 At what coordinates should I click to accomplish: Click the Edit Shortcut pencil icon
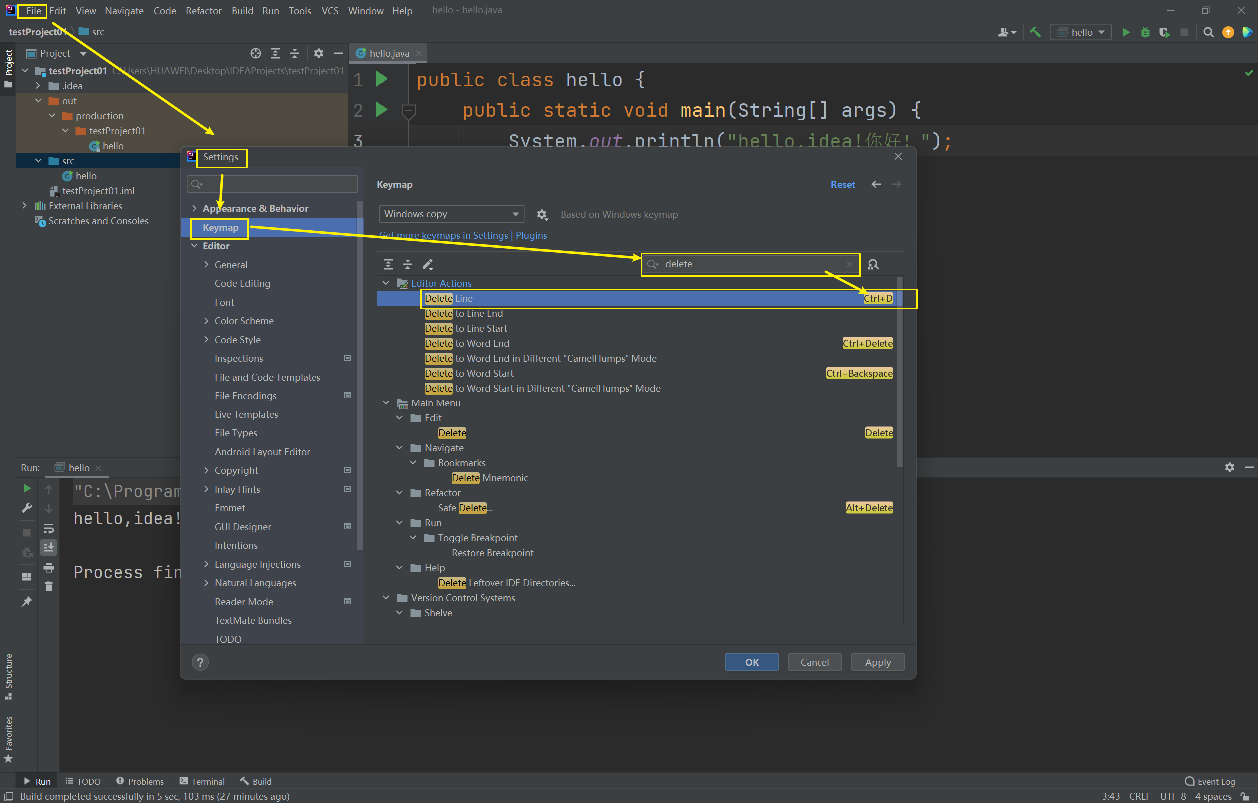427,264
